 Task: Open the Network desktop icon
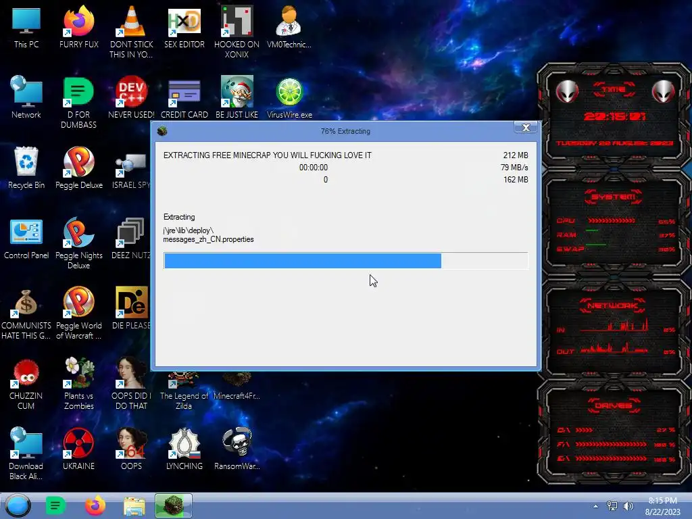point(26,97)
